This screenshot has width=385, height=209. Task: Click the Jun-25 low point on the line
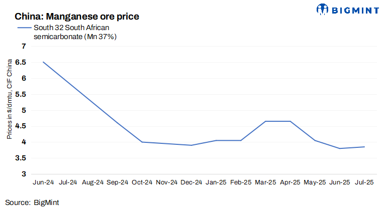tap(340, 148)
